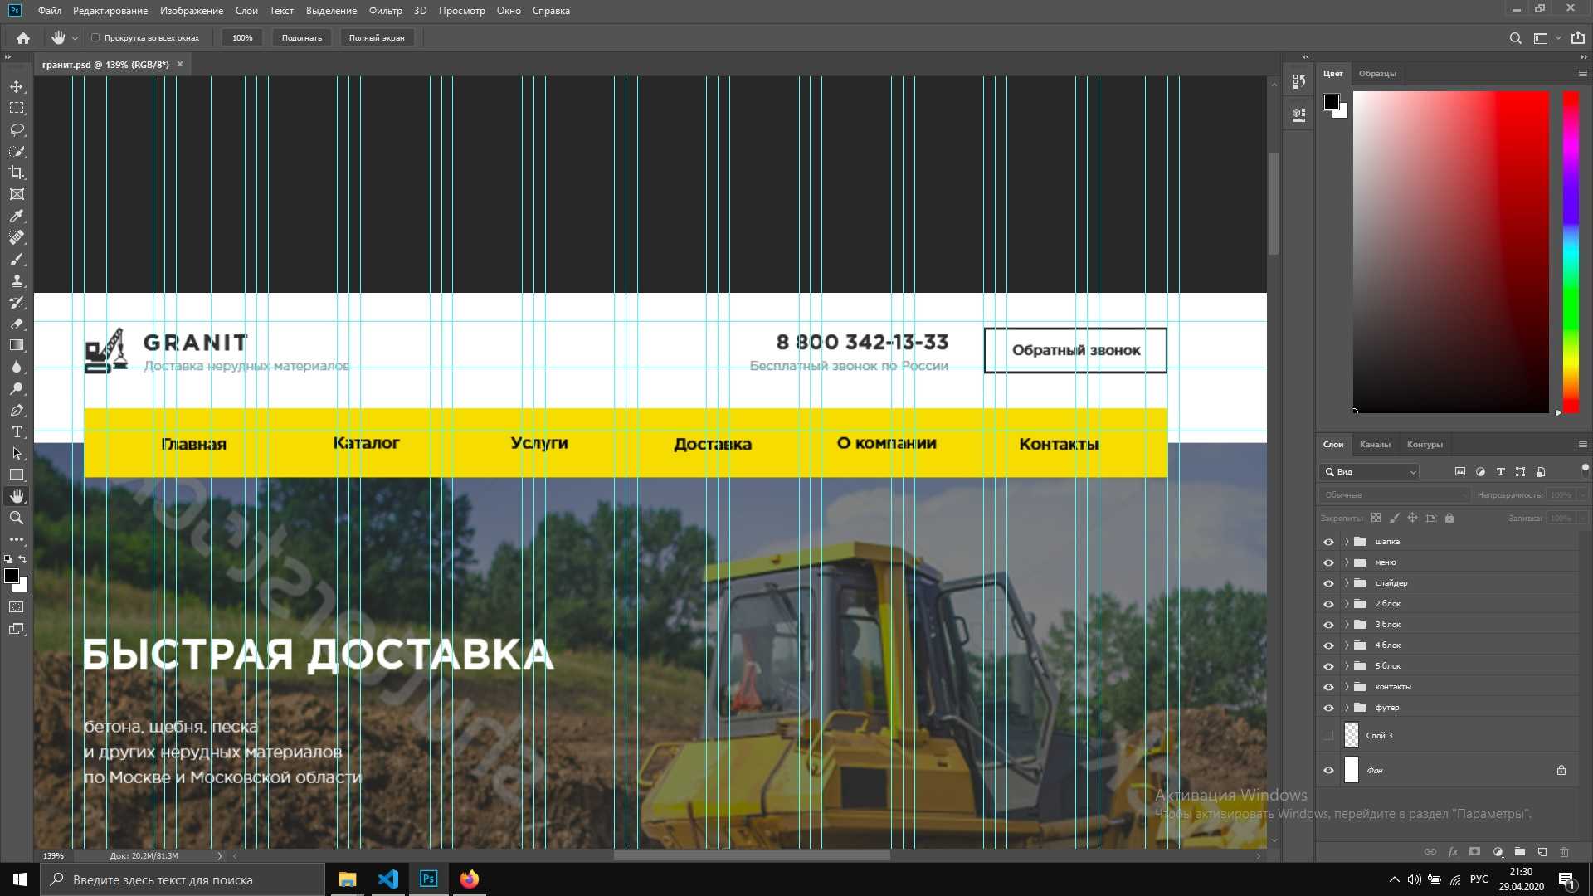Open the 'Изображение' menu
Screen dimensions: 1593x896
(192, 11)
